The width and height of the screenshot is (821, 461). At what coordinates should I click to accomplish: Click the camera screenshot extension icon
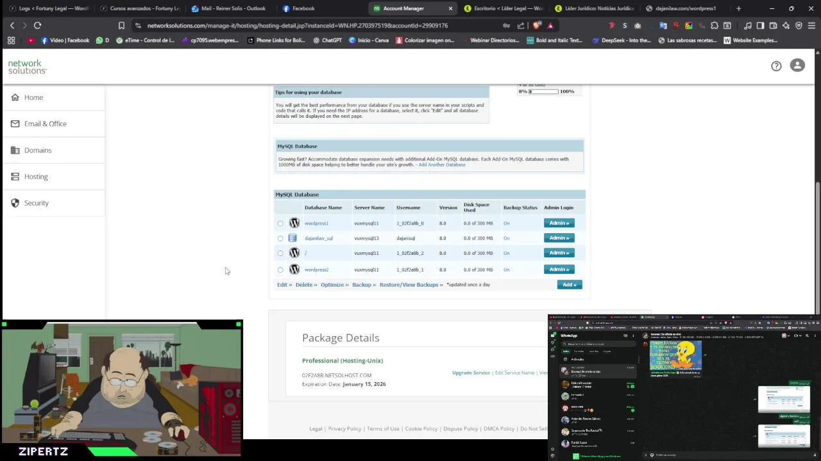click(x=638, y=26)
